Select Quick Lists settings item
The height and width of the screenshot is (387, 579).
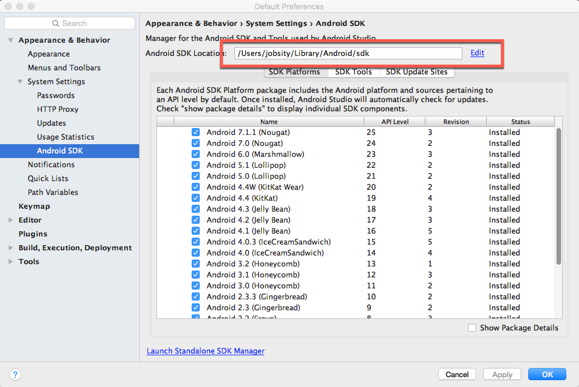[48, 179]
